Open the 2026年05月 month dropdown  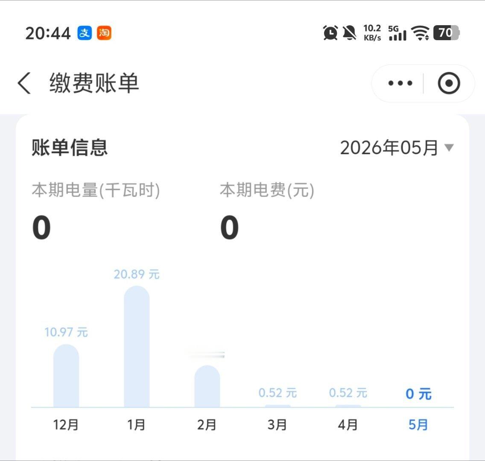coord(397,148)
